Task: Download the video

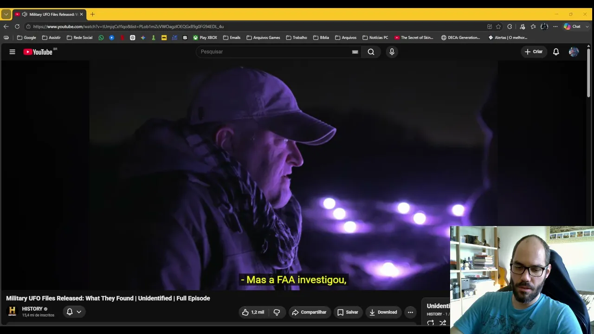Action: tap(383, 312)
